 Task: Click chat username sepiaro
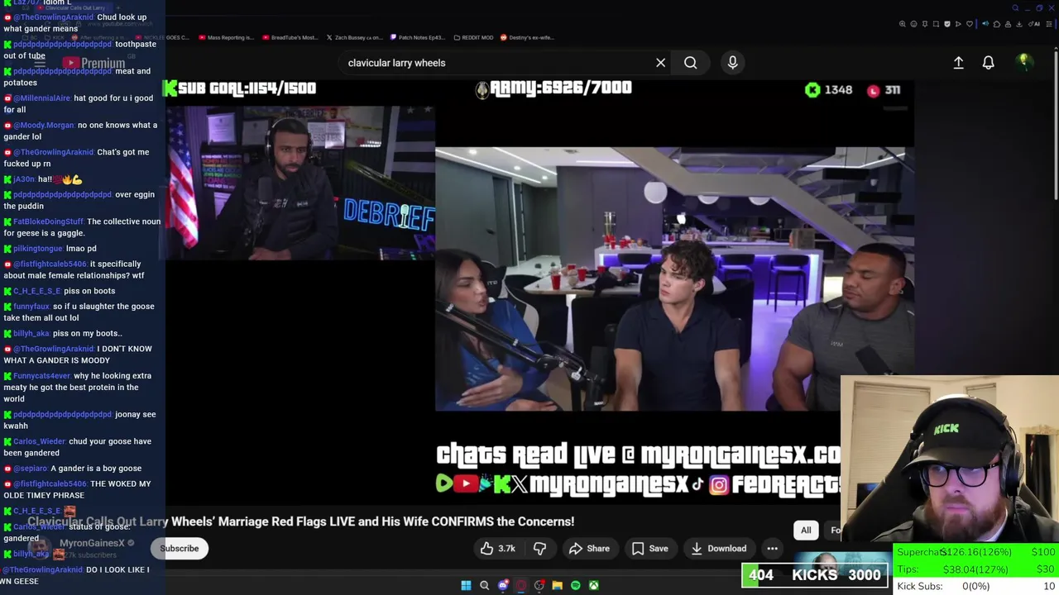[x=30, y=469]
